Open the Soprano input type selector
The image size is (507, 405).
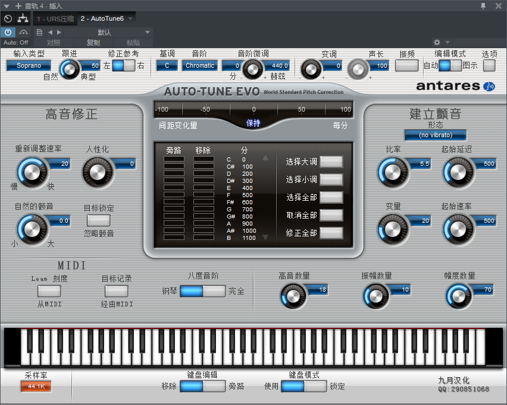click(x=29, y=65)
